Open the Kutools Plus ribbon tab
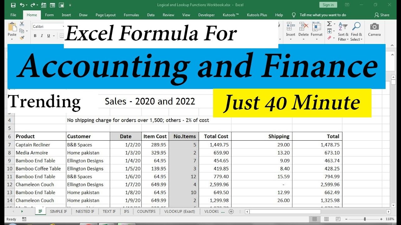Screen dimensions: 401x225 pos(257,15)
